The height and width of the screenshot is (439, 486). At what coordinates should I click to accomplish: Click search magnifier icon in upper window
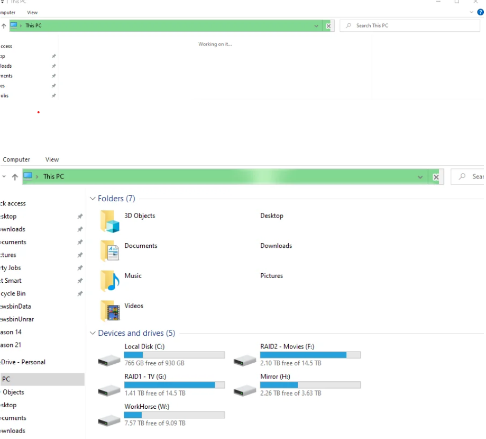click(x=349, y=25)
